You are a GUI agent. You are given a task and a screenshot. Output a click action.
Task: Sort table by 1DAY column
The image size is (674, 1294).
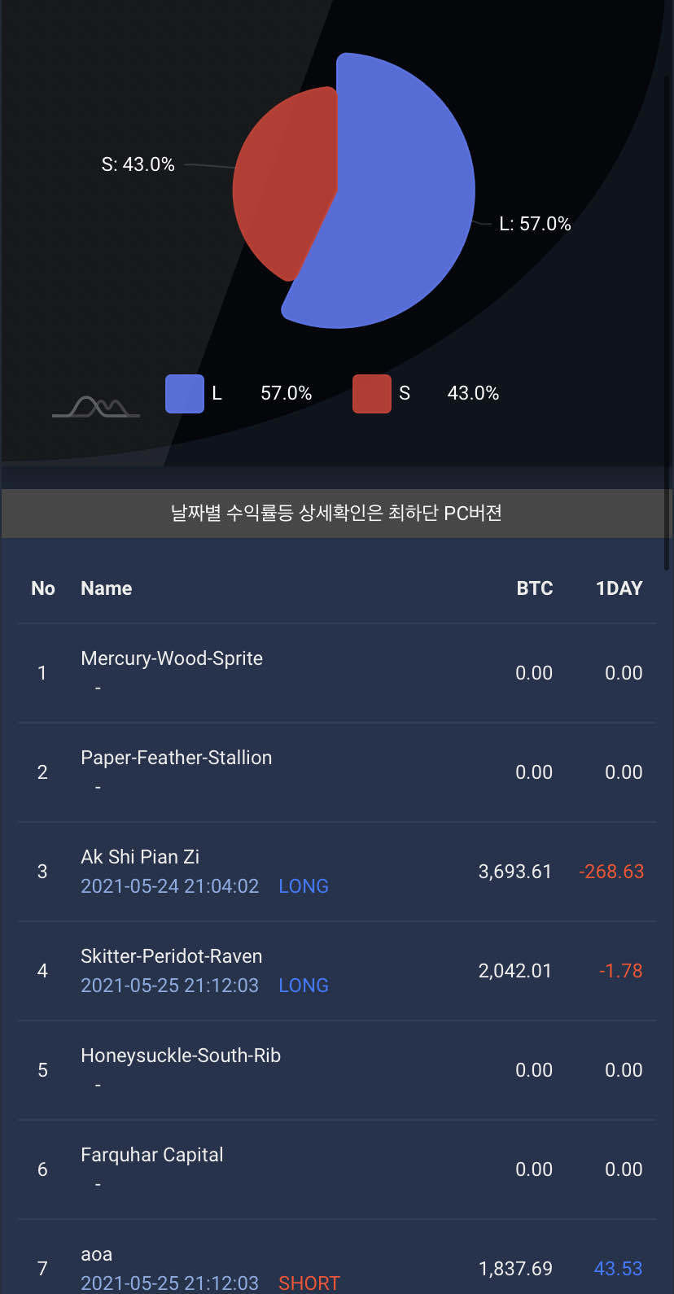619,588
